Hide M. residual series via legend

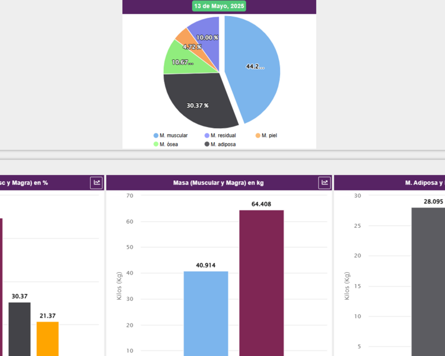[223, 135]
